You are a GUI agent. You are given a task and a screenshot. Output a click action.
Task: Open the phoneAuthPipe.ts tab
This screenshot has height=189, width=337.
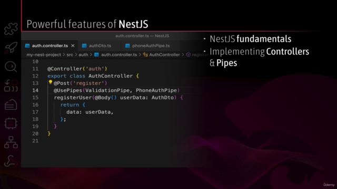pos(151,46)
